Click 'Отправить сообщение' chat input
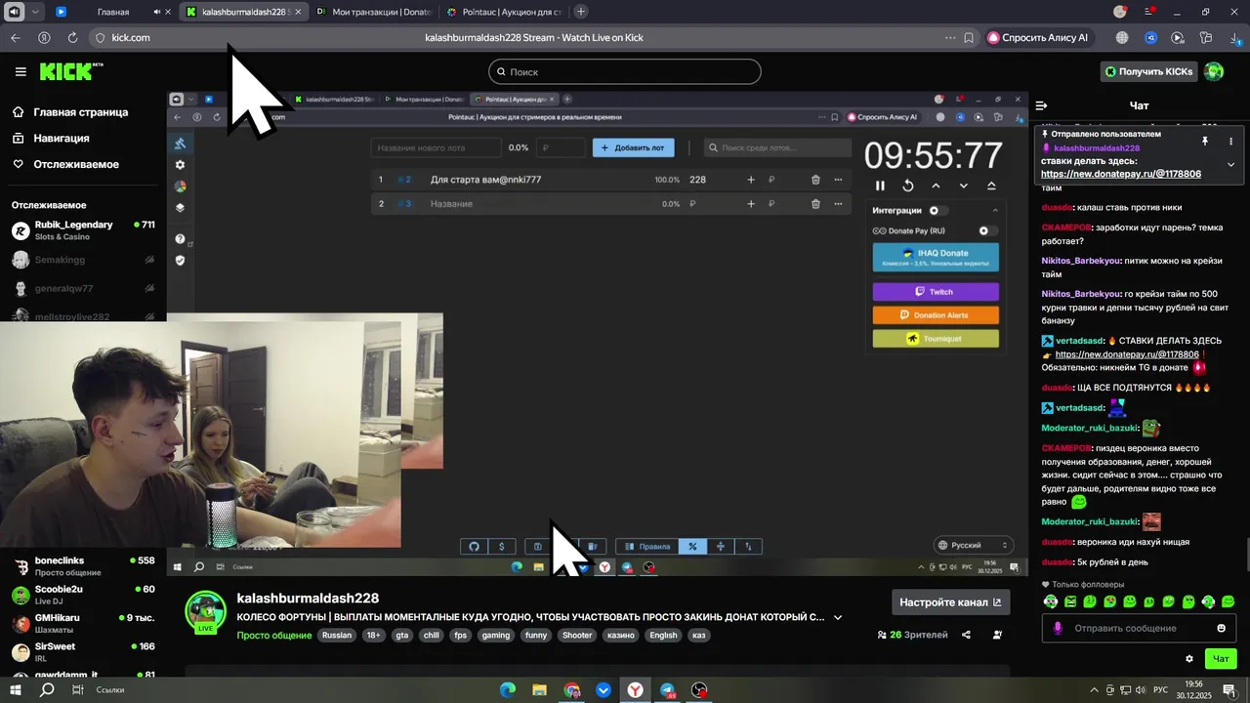This screenshot has width=1250, height=703. [1138, 628]
